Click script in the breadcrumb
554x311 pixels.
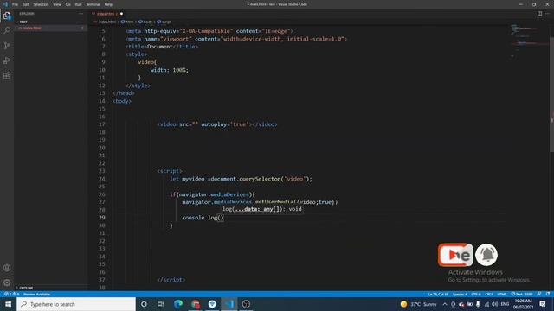point(164,22)
